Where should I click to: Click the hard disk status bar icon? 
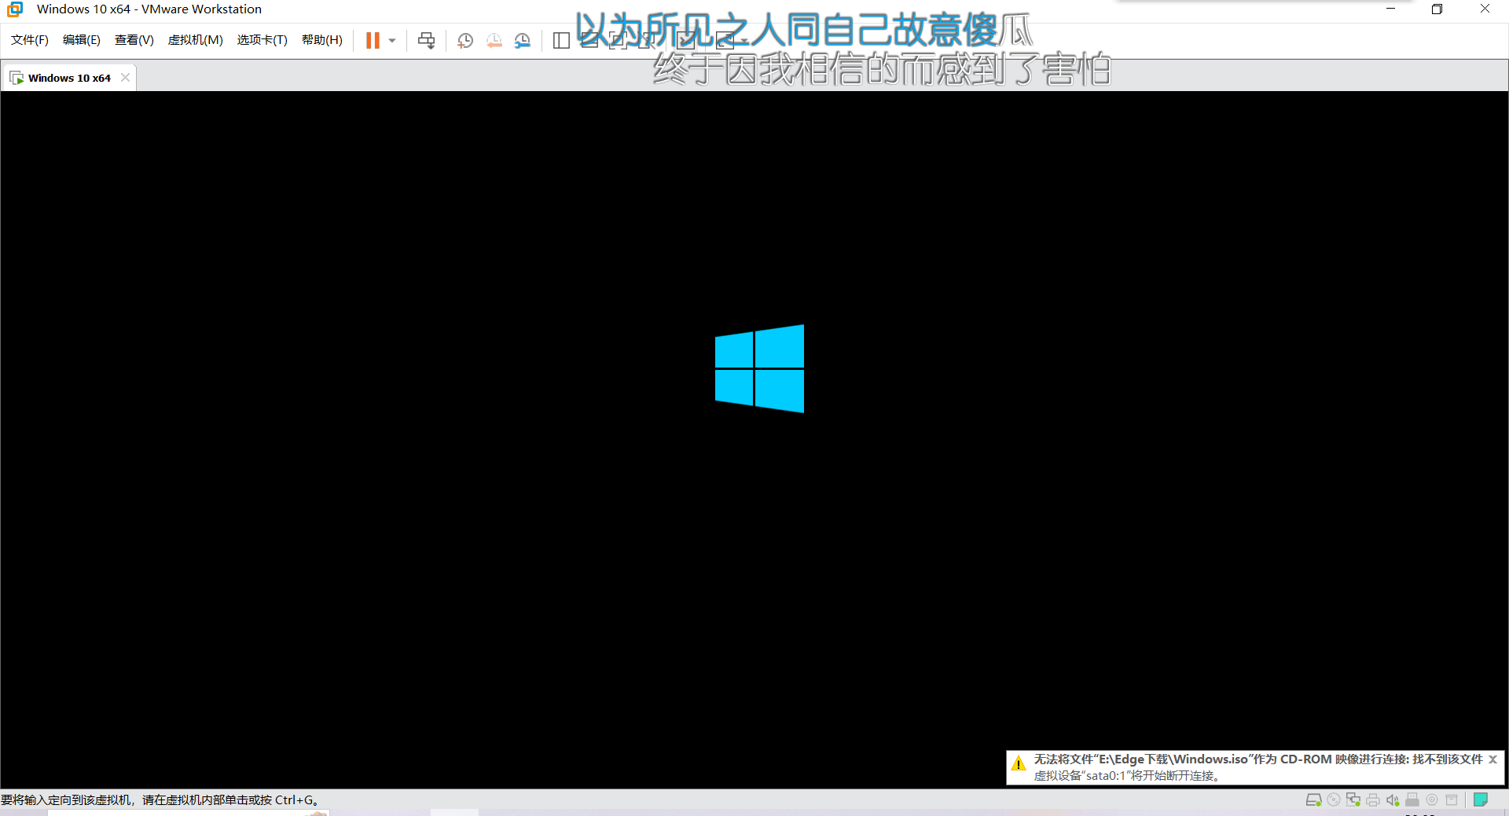tap(1313, 800)
